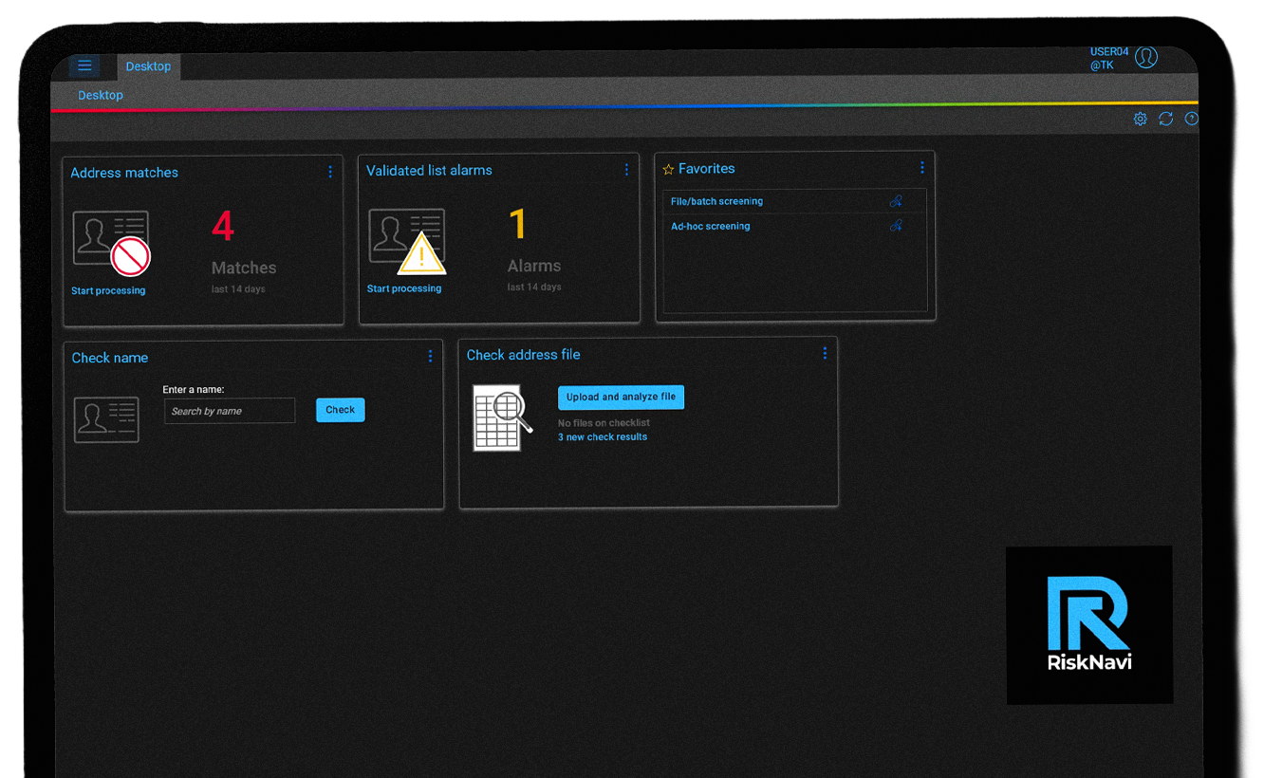
Task: Click Upload and analyze file button
Action: pyautogui.click(x=621, y=398)
